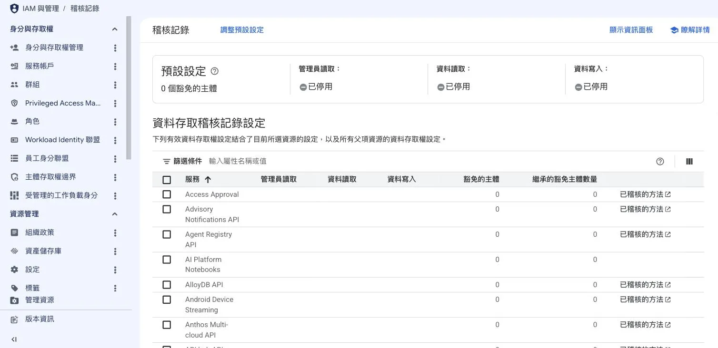This screenshot has height=348, width=718.
Task: Open the 服務帳戶 page
Action: pos(40,66)
